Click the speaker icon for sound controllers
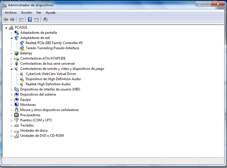The image size is (227, 168). click(x=16, y=69)
